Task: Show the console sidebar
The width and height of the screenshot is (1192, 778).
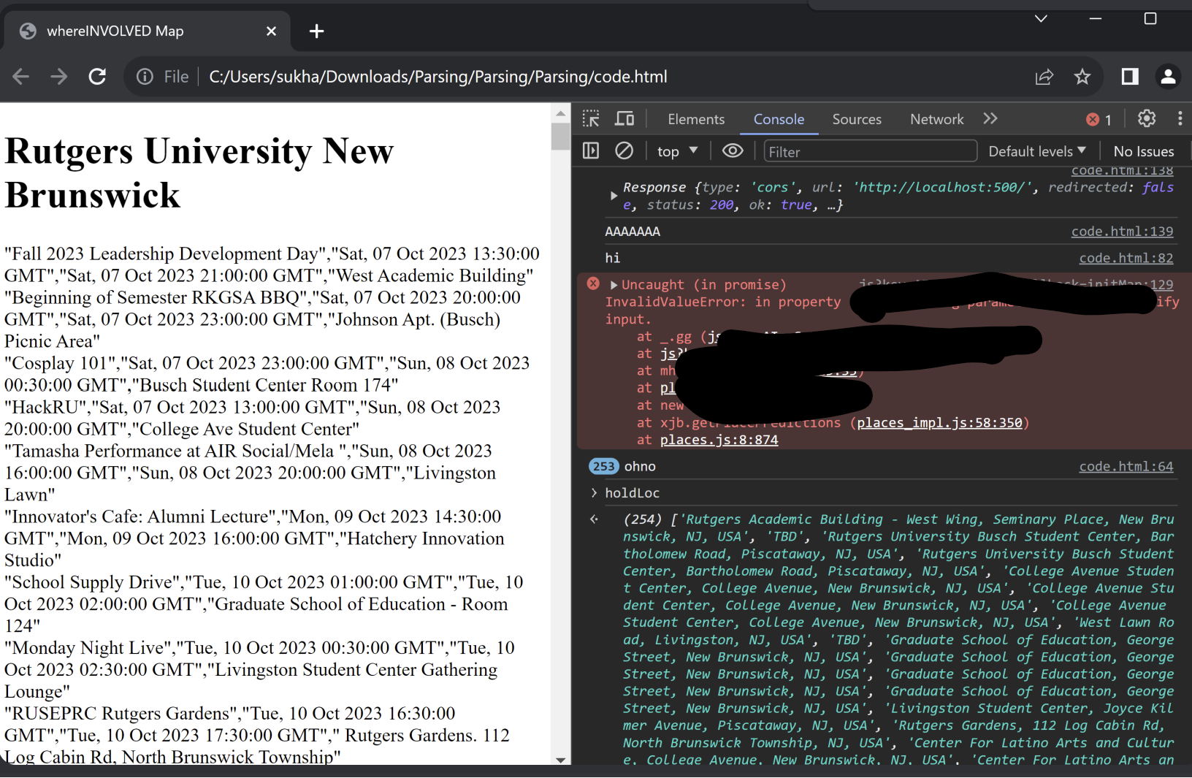Action: 591,151
